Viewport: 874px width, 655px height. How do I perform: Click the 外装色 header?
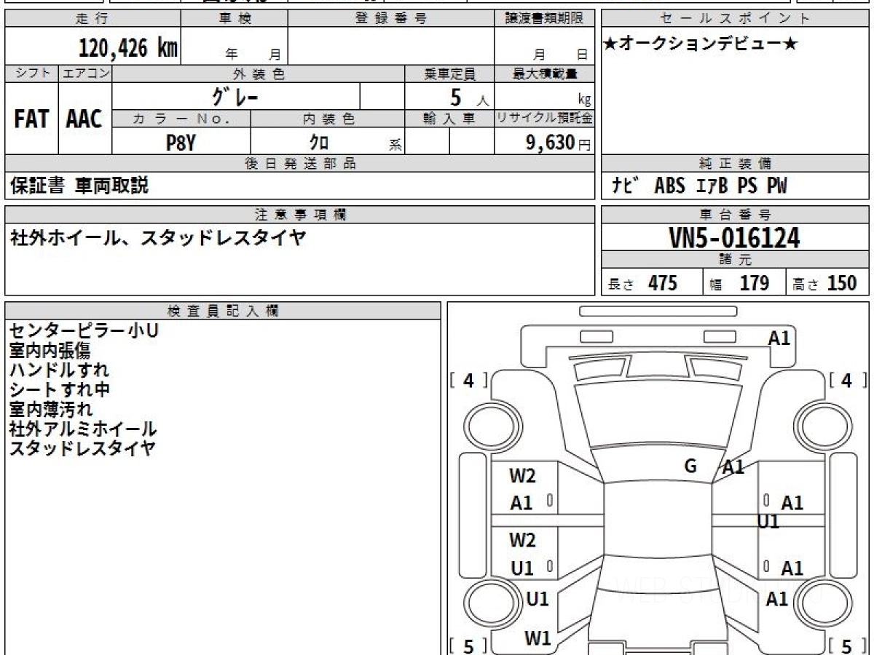click(259, 74)
